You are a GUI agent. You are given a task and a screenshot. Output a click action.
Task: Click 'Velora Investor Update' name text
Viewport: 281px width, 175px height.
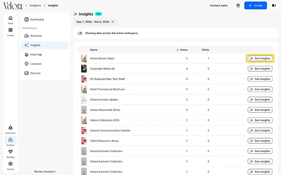pyautogui.click(x=104, y=100)
